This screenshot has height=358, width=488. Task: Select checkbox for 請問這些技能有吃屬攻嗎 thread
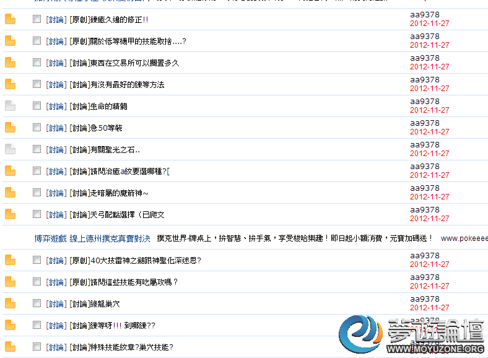[x=37, y=281]
